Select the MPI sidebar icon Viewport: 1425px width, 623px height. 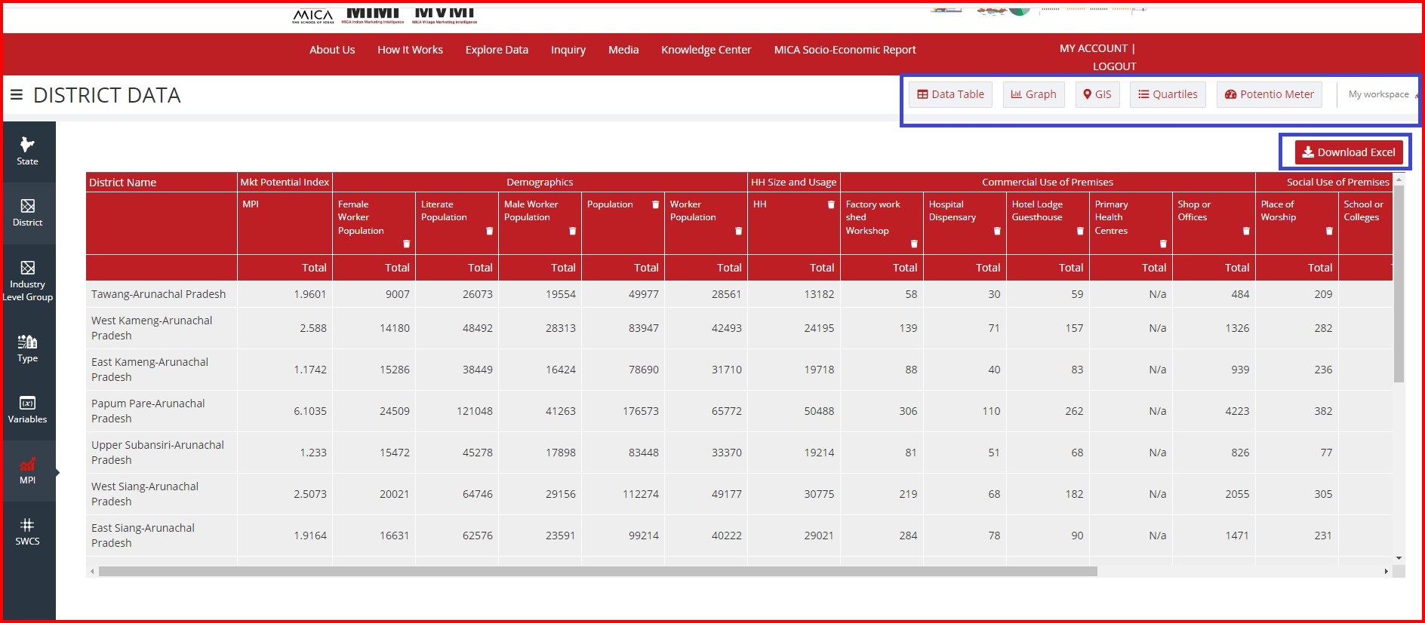click(x=28, y=471)
